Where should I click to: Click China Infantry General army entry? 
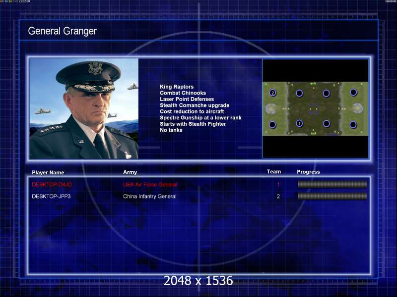tap(150, 196)
